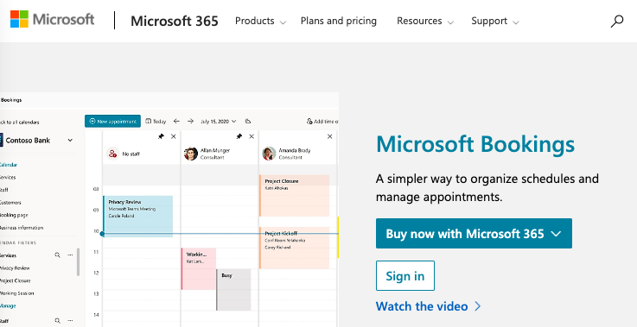Screen dimensions: 637x327
Task: Open the search magnifier in header
Action: pyautogui.click(x=616, y=21)
